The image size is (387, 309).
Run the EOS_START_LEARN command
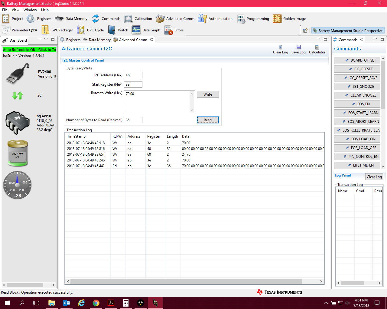point(357,113)
